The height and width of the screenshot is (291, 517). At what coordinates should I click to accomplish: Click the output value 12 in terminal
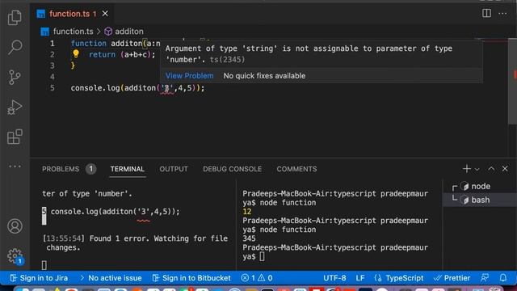(247, 212)
